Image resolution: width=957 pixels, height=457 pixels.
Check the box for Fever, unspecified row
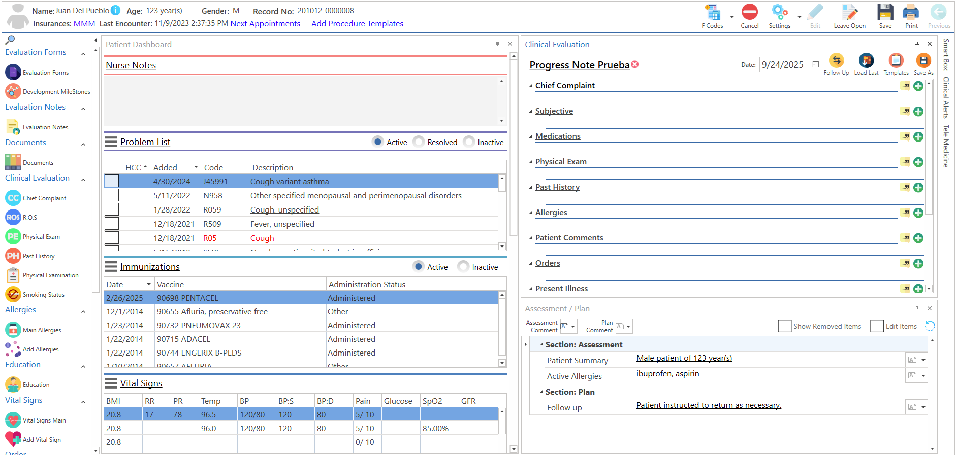tap(112, 224)
